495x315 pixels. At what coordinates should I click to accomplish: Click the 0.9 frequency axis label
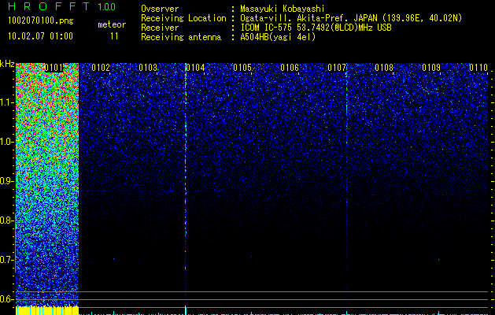[x=6, y=181]
